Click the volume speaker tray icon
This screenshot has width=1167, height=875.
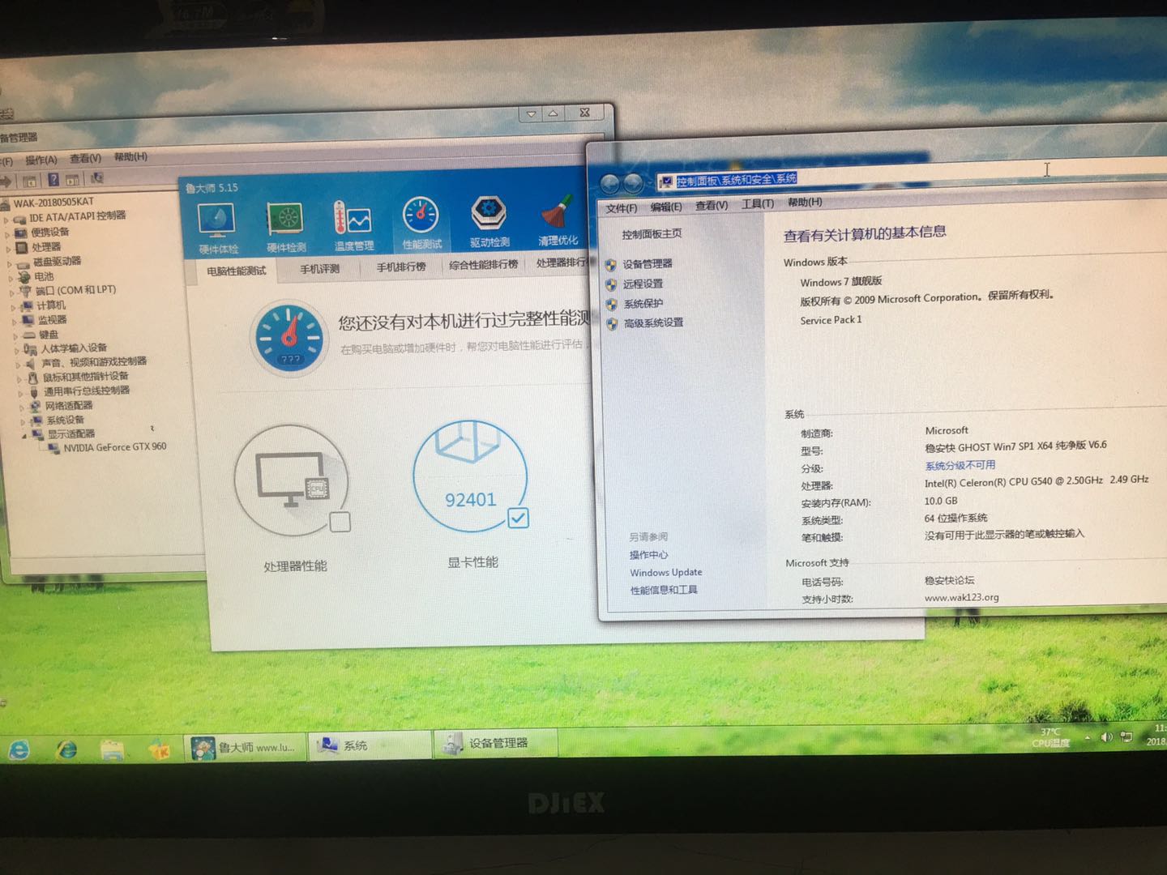(1106, 737)
